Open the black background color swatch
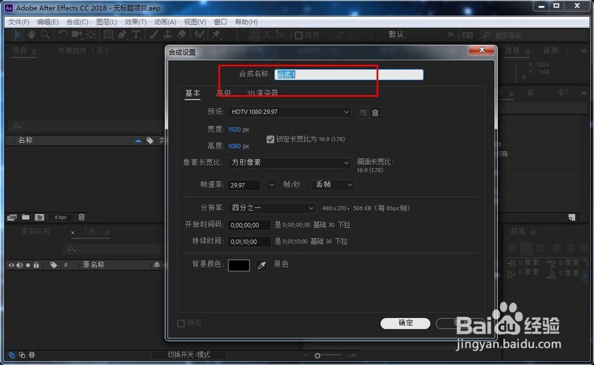 click(239, 265)
